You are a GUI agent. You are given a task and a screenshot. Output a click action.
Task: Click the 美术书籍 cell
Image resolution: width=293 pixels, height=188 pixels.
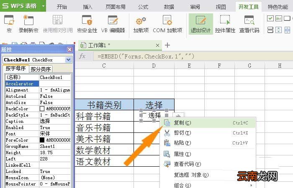(x=104, y=139)
